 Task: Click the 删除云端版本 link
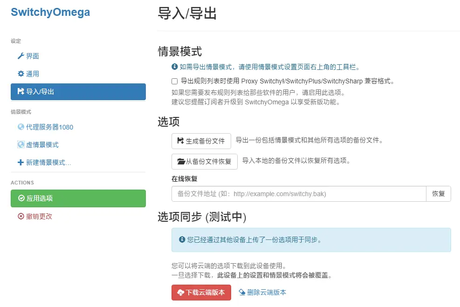click(x=267, y=293)
